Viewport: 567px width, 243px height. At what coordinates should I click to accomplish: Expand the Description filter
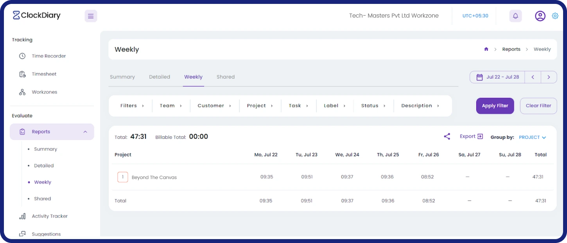pyautogui.click(x=420, y=106)
